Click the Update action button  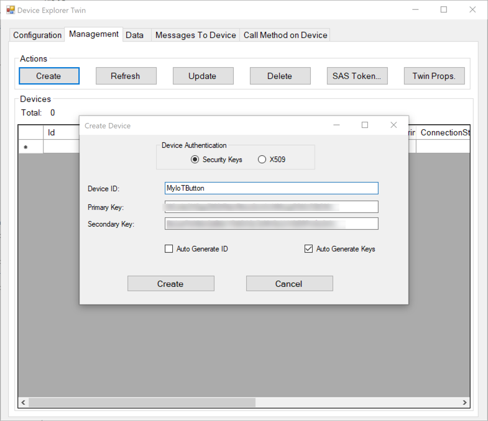[203, 76]
